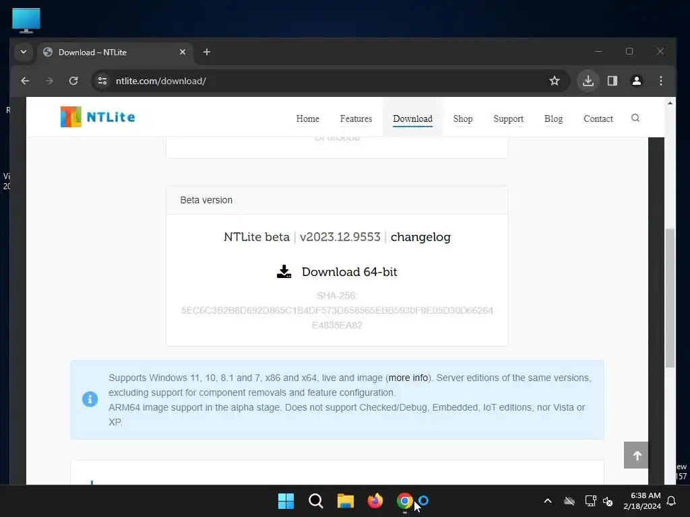Launch Firefox from the taskbar

click(x=375, y=501)
